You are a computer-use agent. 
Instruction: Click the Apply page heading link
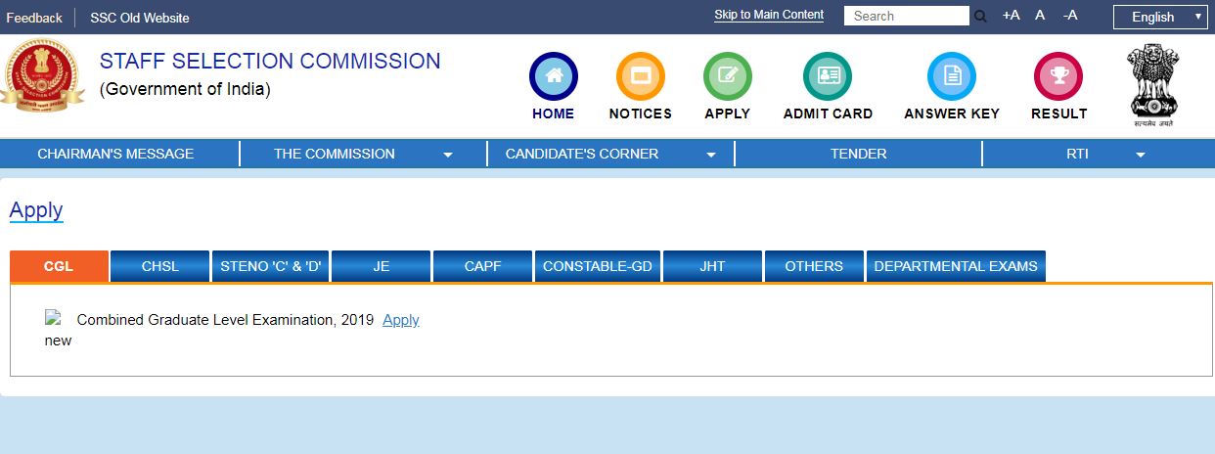tap(36, 210)
